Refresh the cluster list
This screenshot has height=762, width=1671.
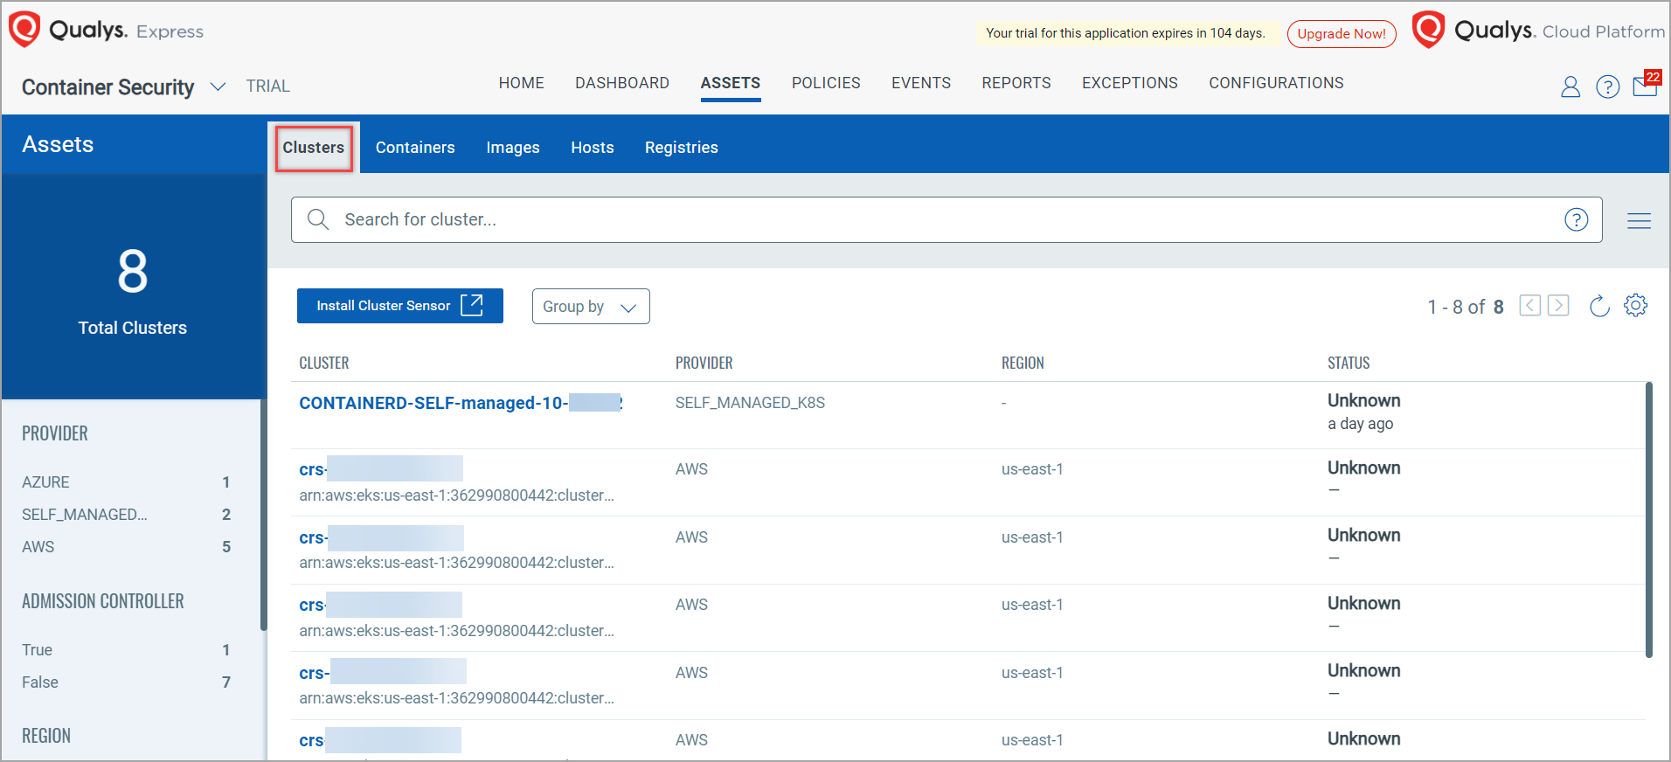(1598, 306)
